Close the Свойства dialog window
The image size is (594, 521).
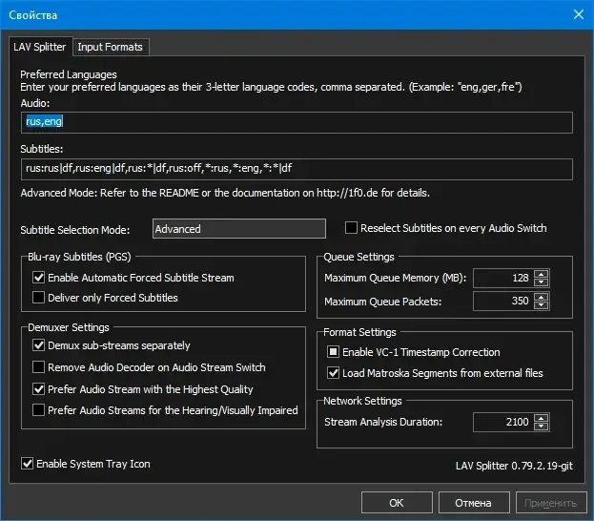click(x=578, y=14)
